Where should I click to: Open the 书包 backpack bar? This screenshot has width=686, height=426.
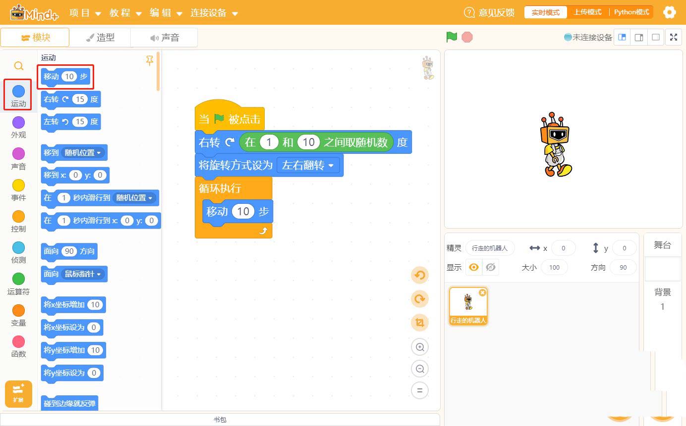tap(220, 420)
